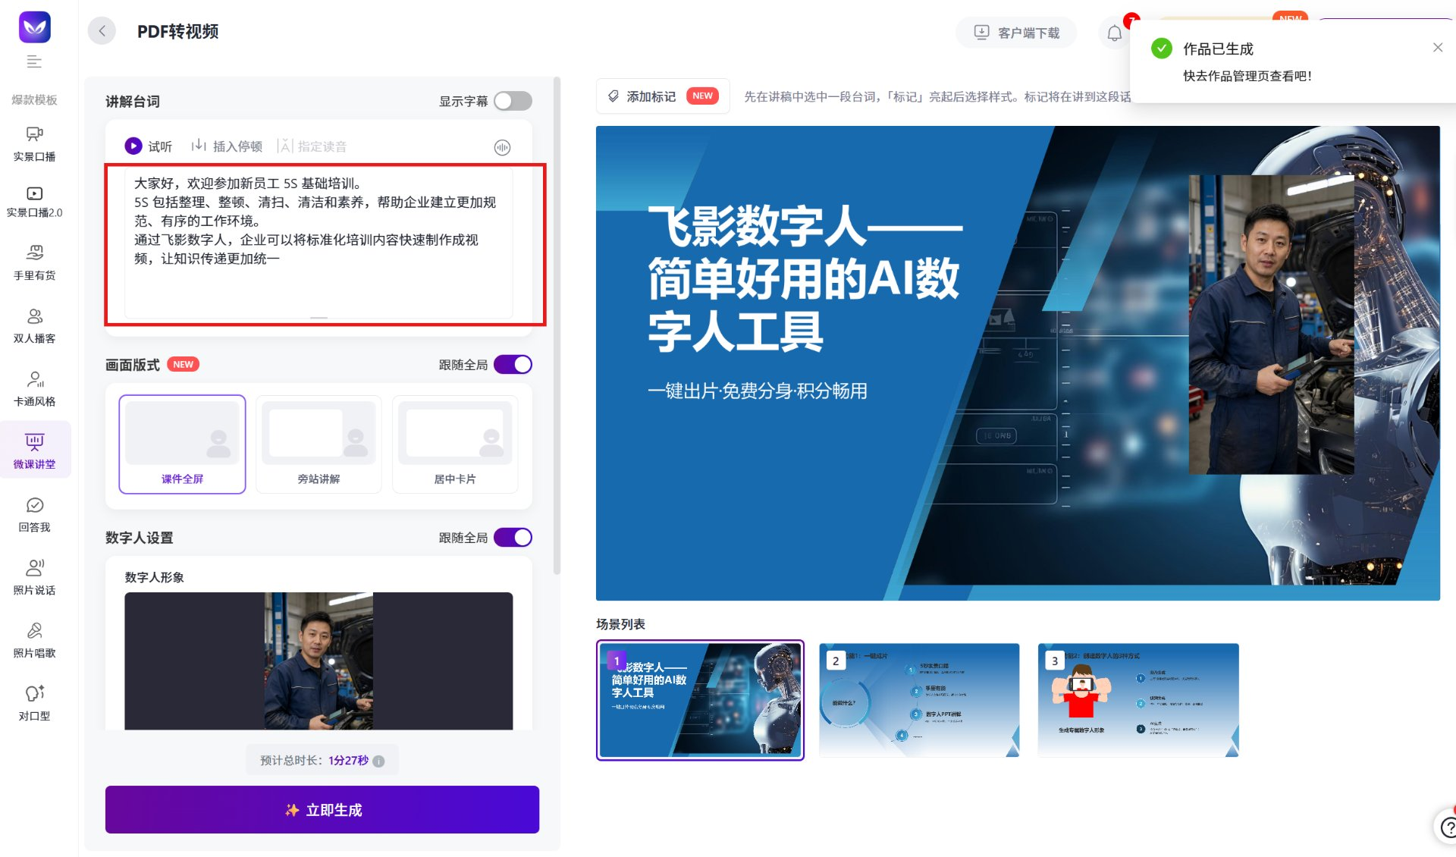Open 卡通风格 in the sidebar
The width and height of the screenshot is (1456, 857).
[x=34, y=388]
